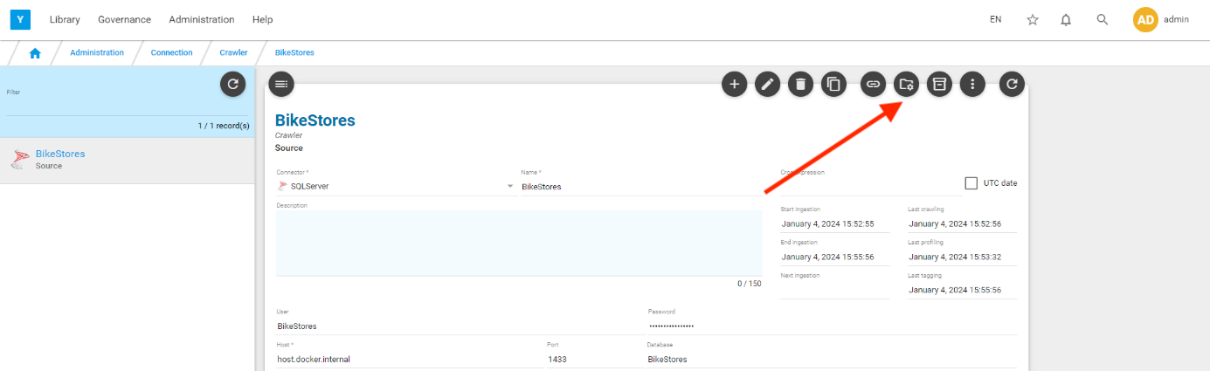Refresh the filter list panel

[232, 85]
